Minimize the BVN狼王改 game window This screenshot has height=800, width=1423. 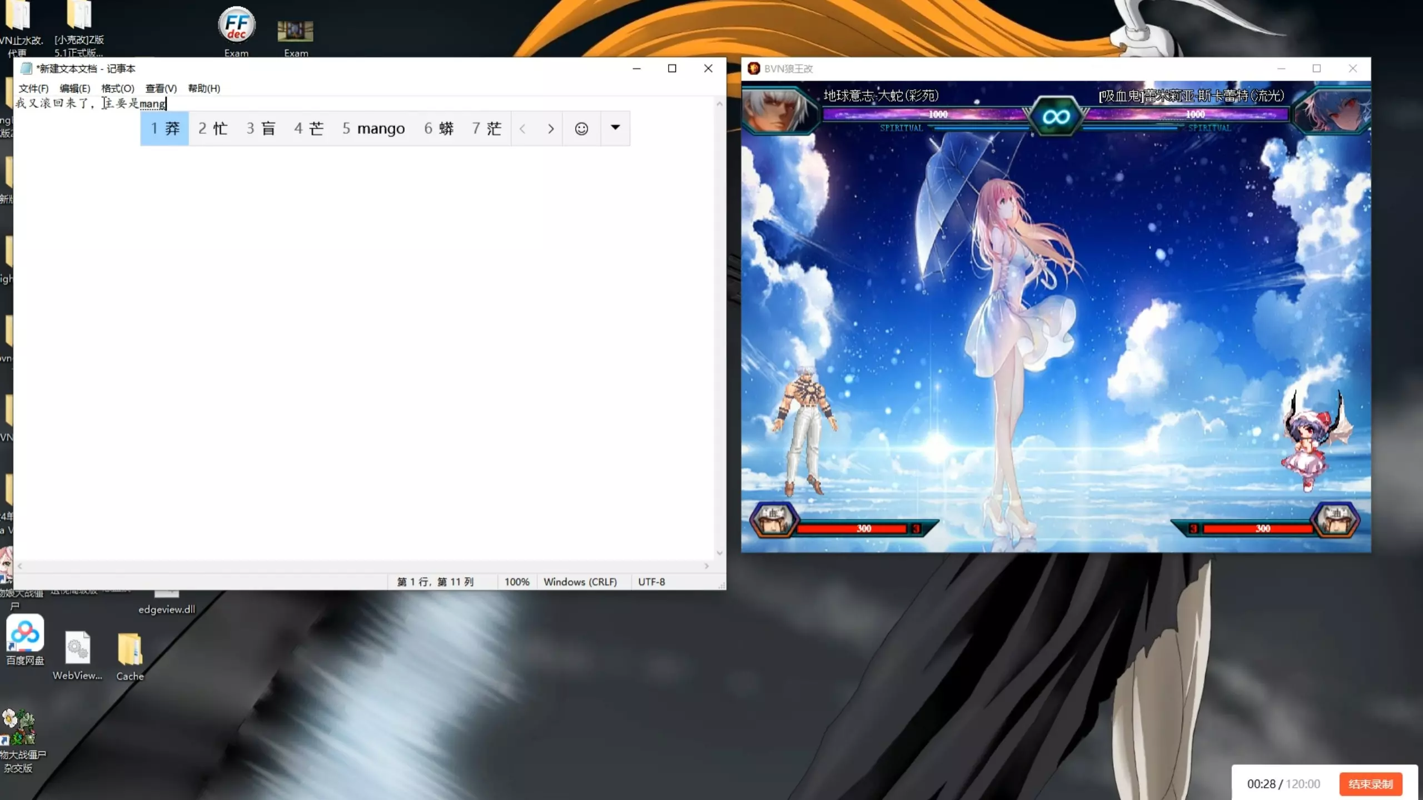pyautogui.click(x=1281, y=68)
